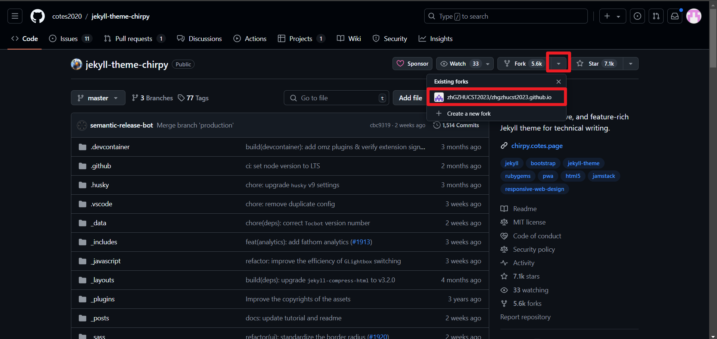
Task: Click the responsive-web-design topic tag
Action: point(534,189)
